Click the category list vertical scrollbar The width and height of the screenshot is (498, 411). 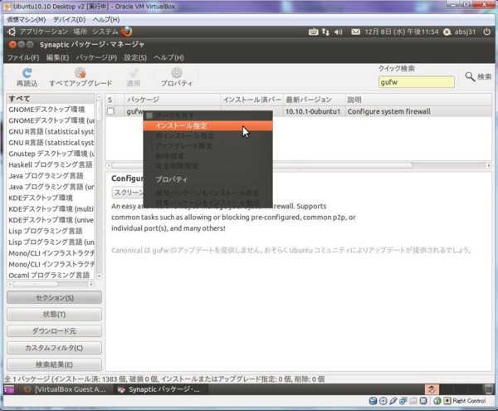(99, 187)
